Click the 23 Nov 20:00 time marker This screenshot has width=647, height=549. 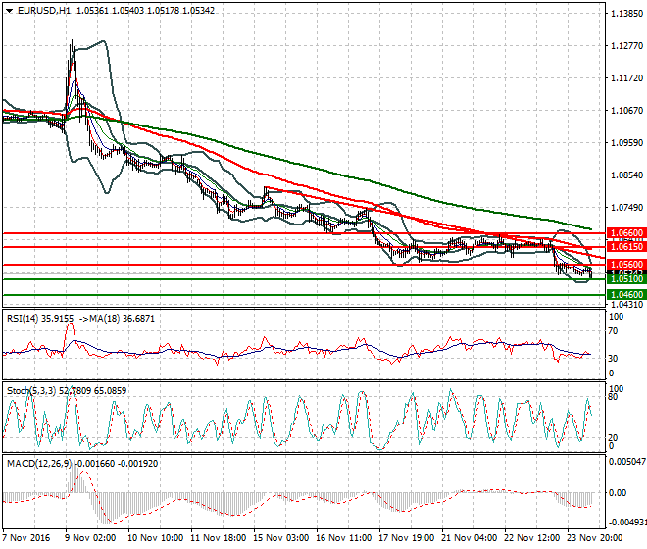click(595, 538)
